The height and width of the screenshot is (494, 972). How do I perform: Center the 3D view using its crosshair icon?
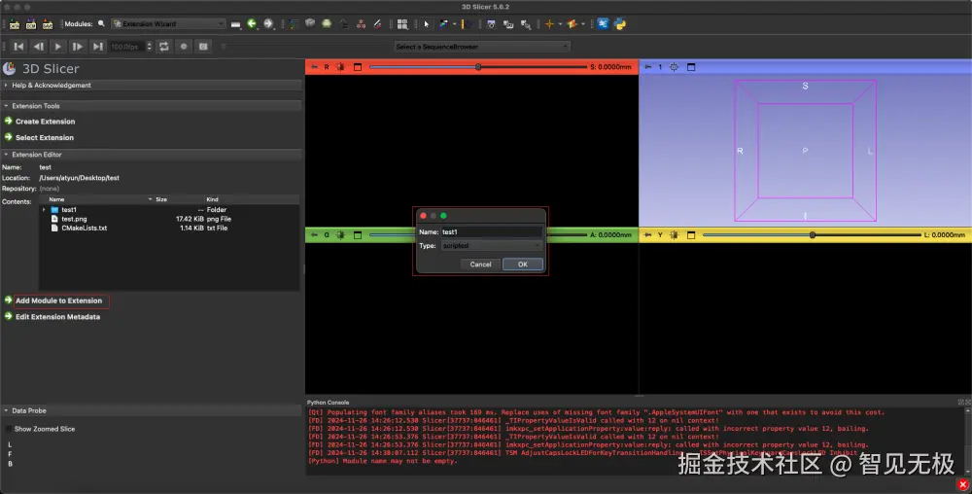[x=675, y=67]
